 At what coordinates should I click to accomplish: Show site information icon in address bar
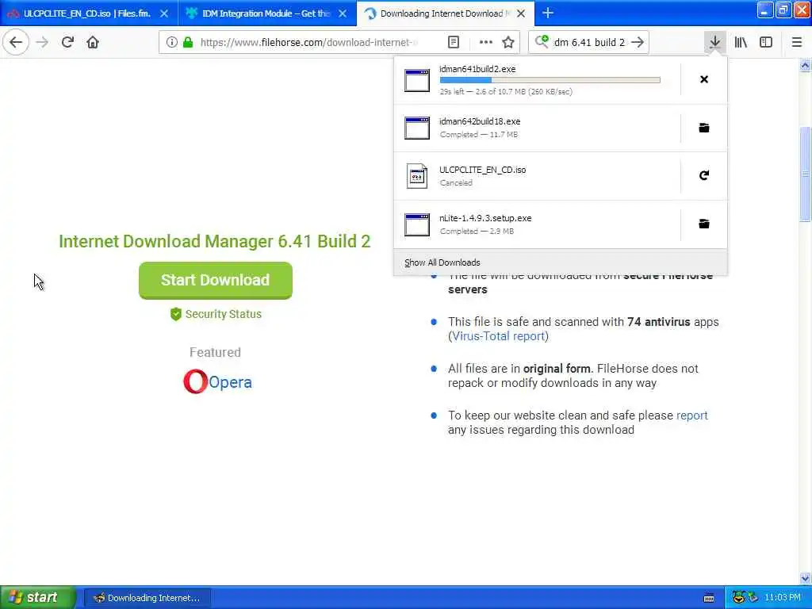[x=171, y=43]
